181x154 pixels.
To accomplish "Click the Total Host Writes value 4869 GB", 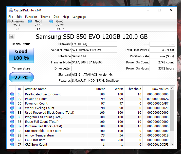I will click(162, 50).
